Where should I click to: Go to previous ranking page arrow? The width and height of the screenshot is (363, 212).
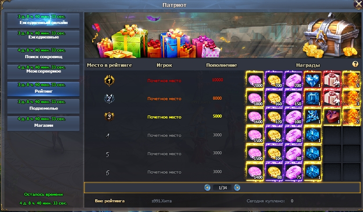(x=208, y=188)
